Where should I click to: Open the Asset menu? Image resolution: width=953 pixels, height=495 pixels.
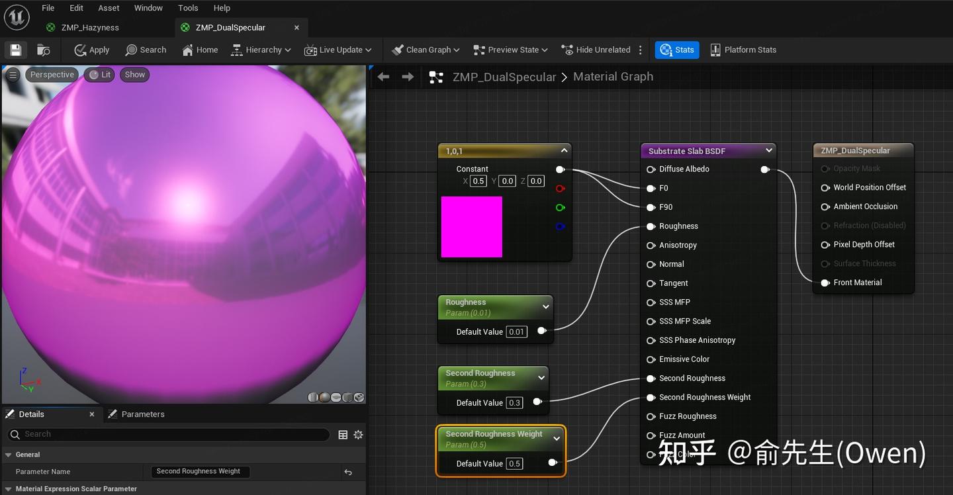pyautogui.click(x=109, y=8)
